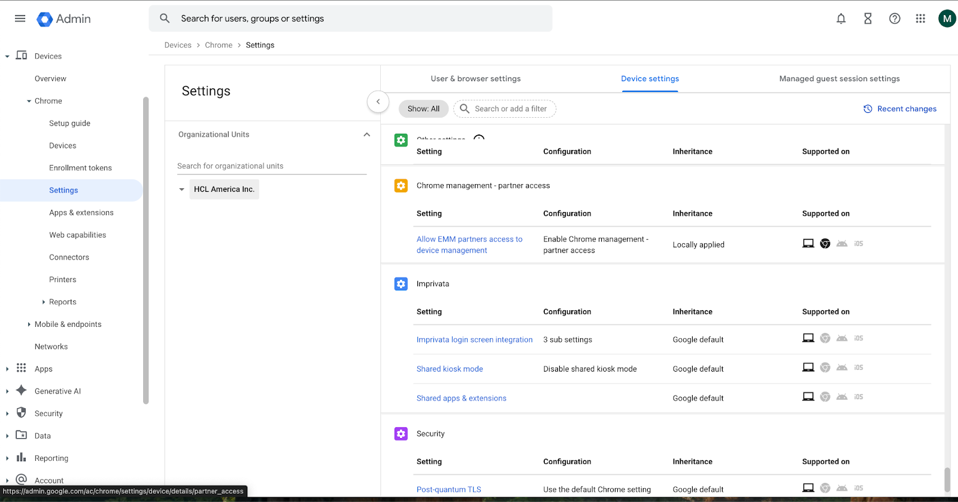
Task: Open Shared kiosk mode setting
Action: (450, 369)
